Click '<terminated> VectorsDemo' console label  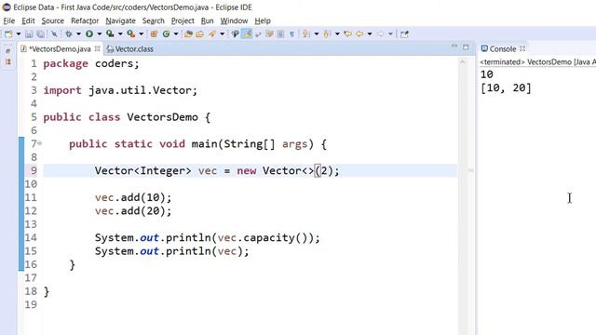coord(525,62)
